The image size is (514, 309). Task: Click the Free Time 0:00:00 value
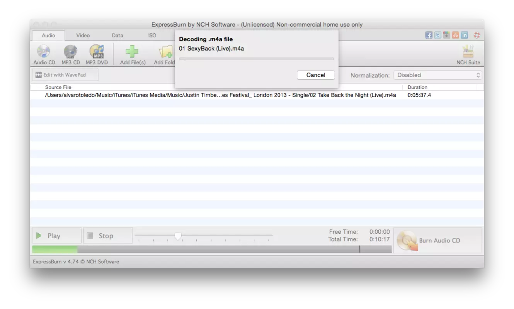click(x=380, y=232)
